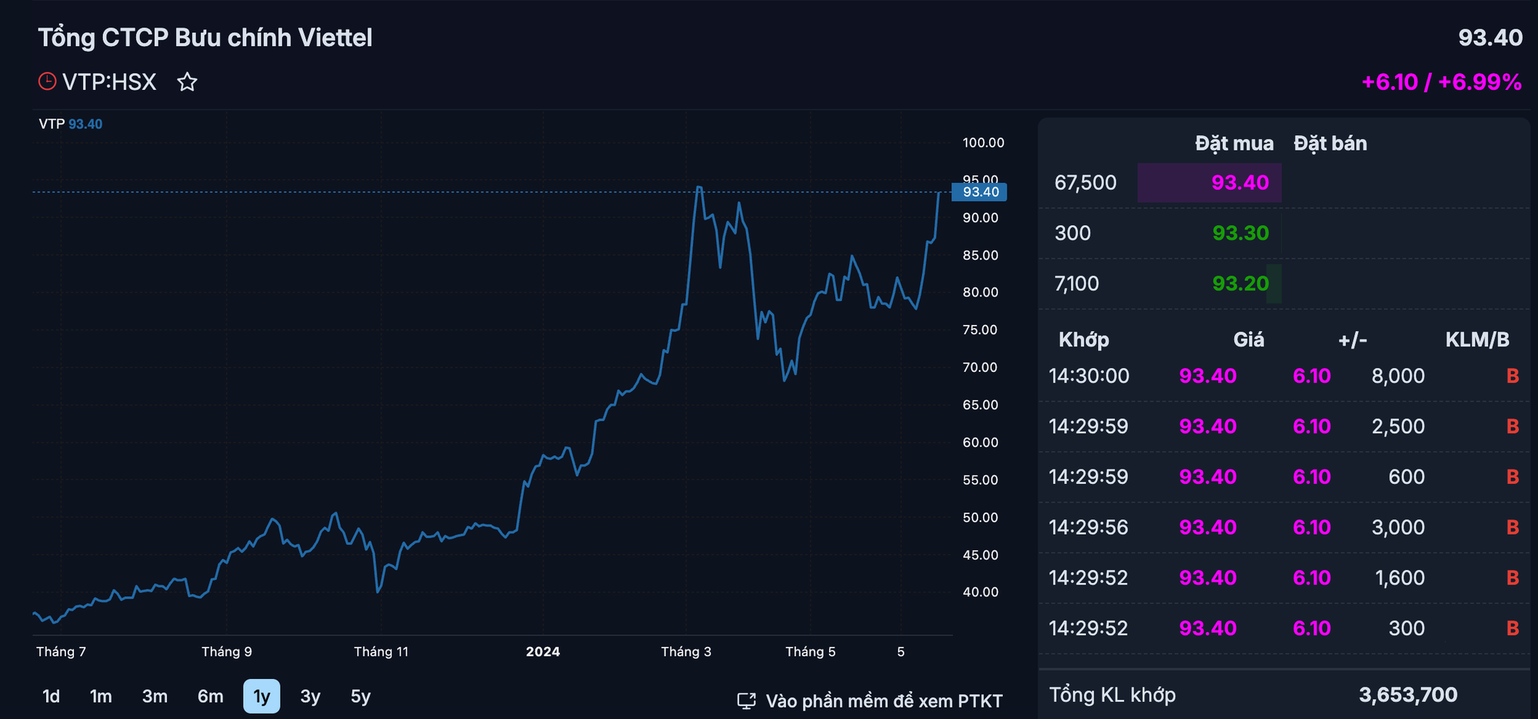The width and height of the screenshot is (1538, 719).
Task: Click the 100.00 price axis label
Action: [x=984, y=143]
